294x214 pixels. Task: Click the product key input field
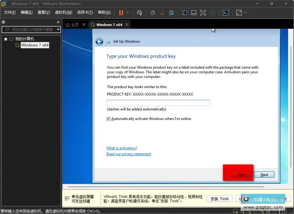pos(158,103)
